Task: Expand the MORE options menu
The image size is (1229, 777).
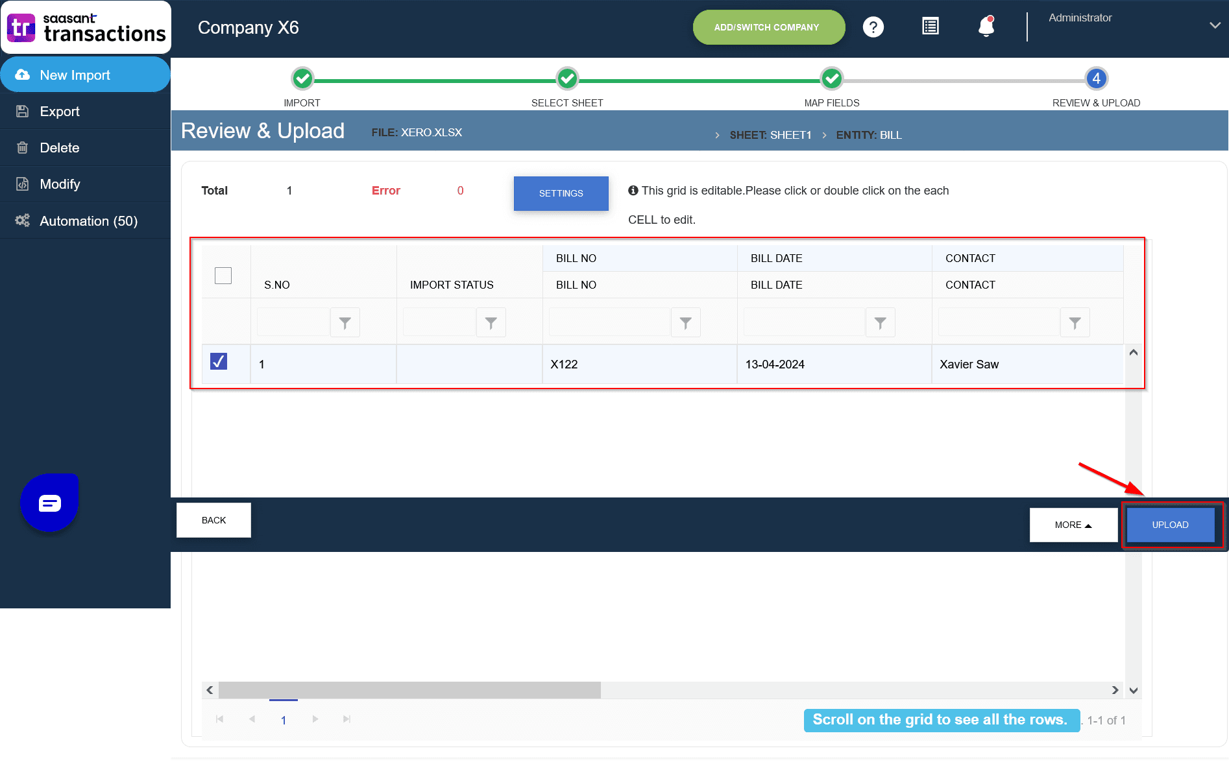Action: 1073,525
